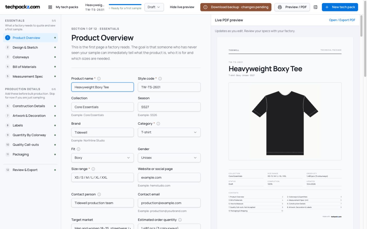Image resolution: width=367 pixels, height=229 pixels.
Task: Click the techpackz.com logo
Action: [23, 7]
